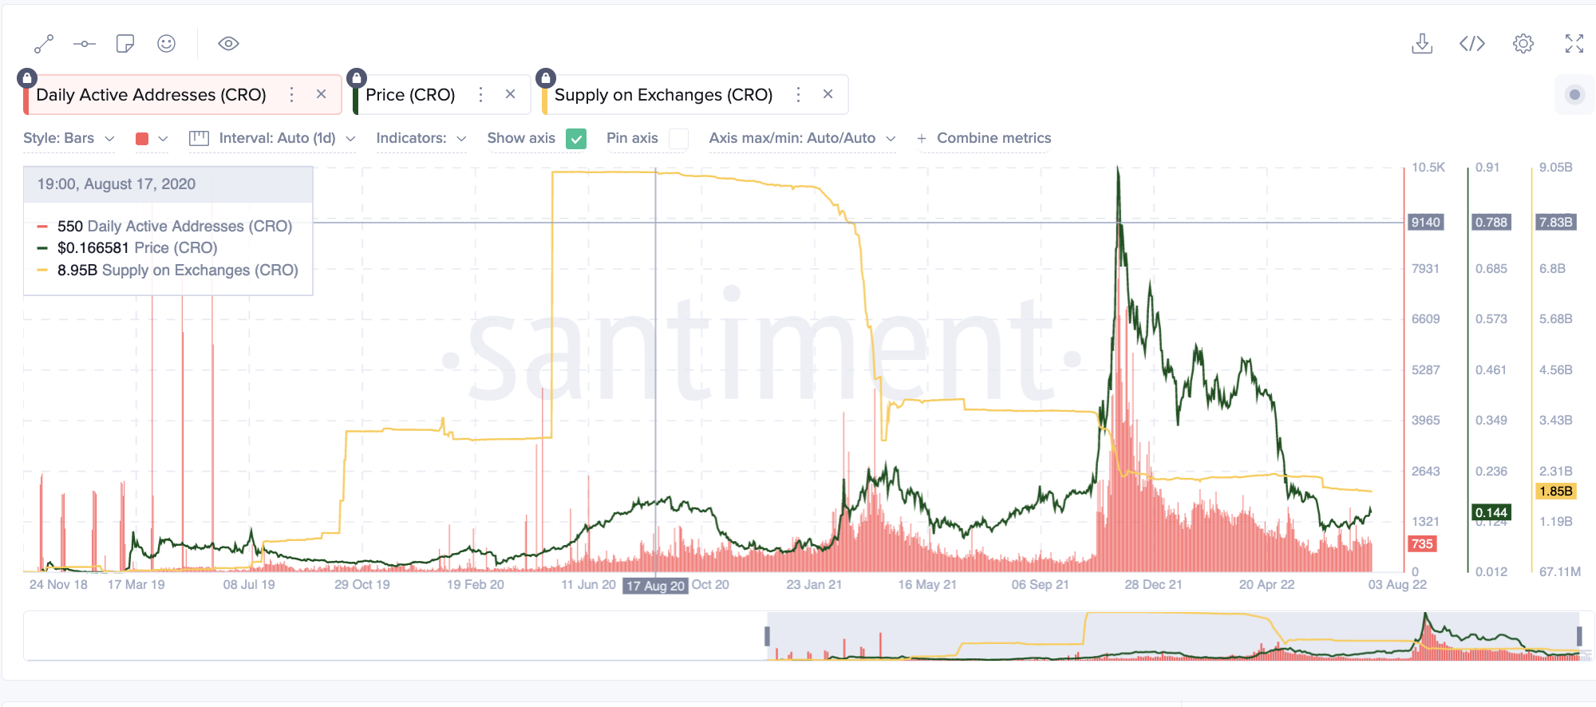
Task: Remove Supply on Exchanges (CRO) metric
Action: (828, 94)
